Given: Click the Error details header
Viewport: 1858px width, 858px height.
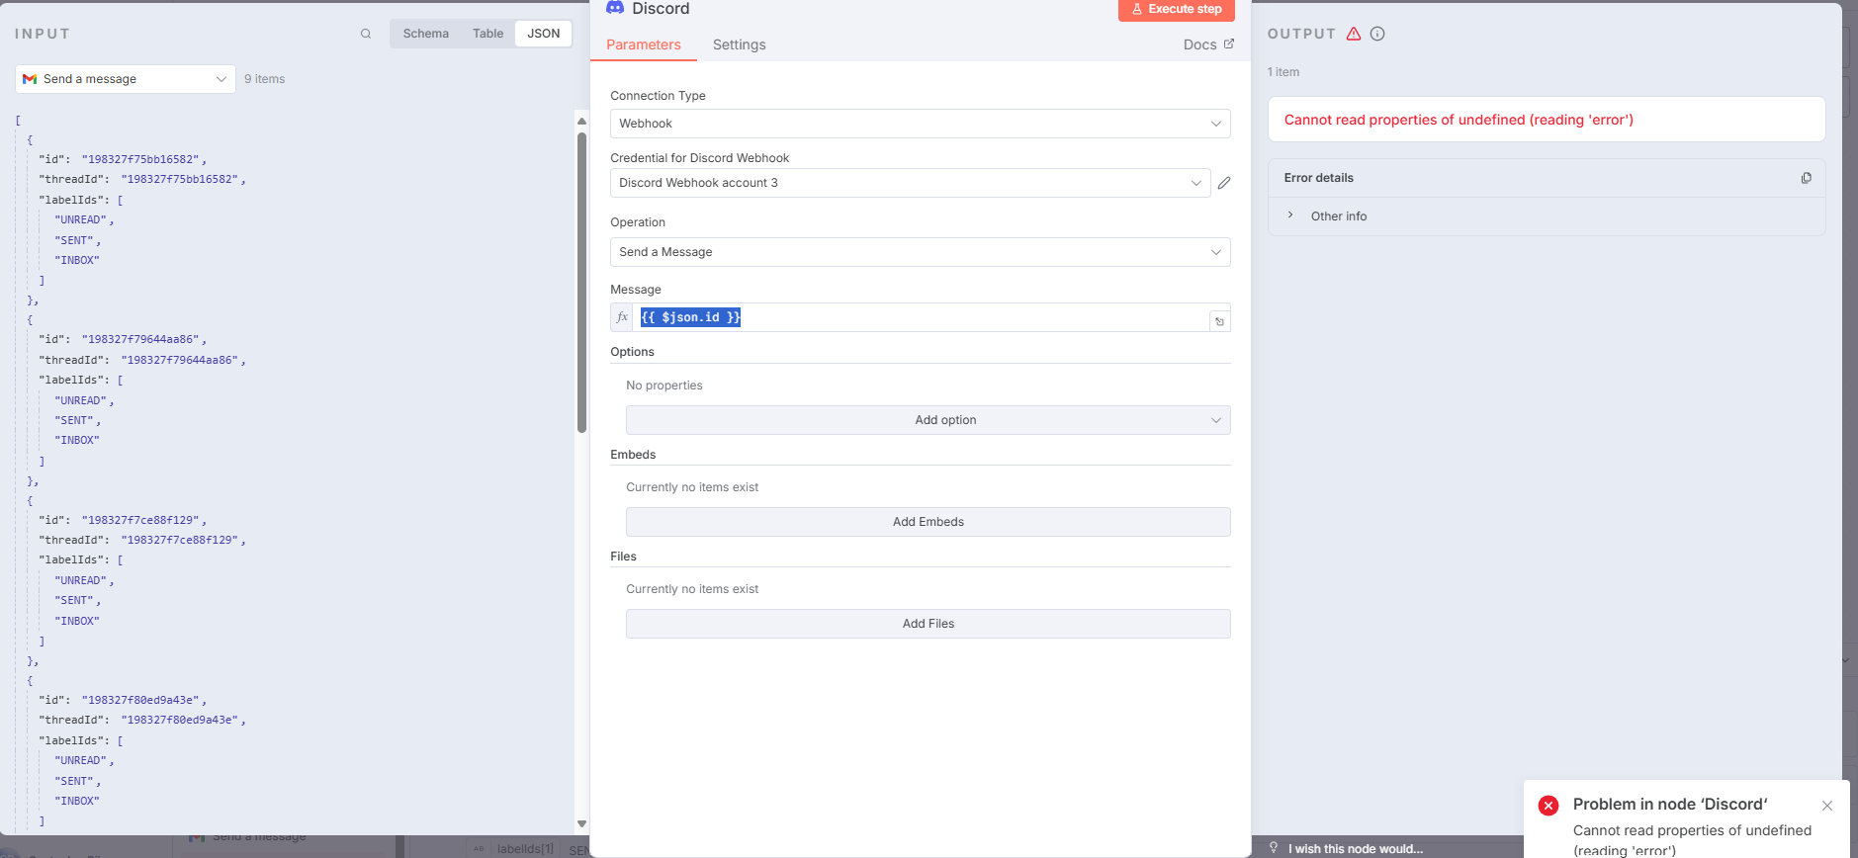Looking at the screenshot, I should coord(1318,178).
